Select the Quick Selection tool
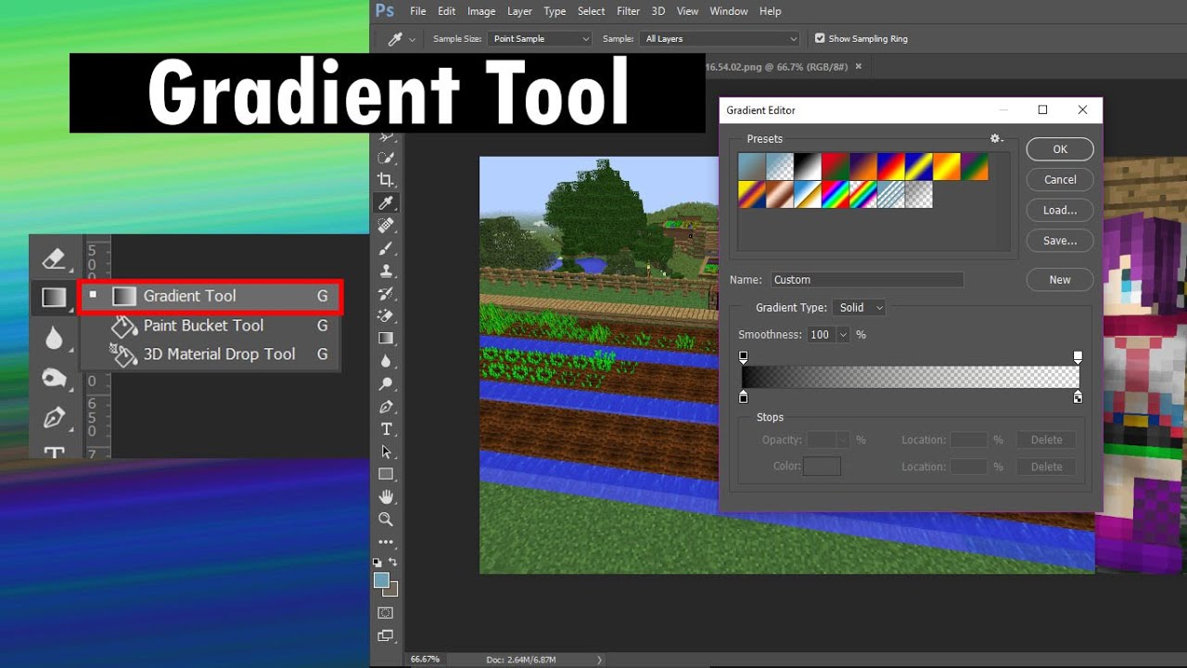This screenshot has width=1187, height=668. point(386,158)
